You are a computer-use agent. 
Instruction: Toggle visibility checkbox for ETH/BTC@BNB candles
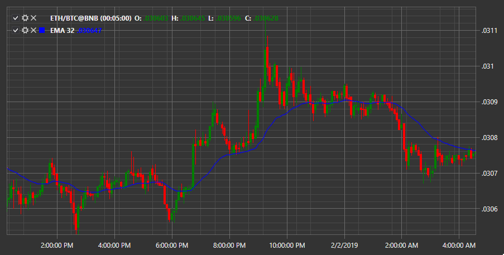coord(16,18)
